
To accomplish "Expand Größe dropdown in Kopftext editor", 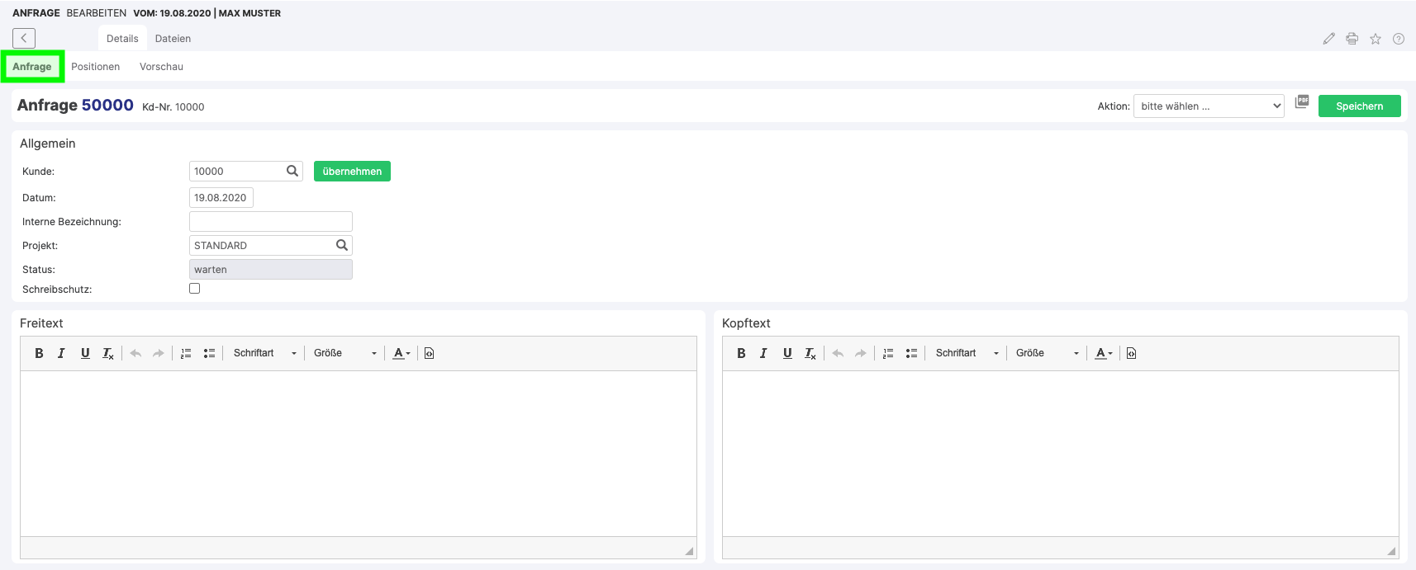I will [1048, 353].
